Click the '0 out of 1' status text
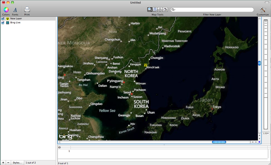The image size is (271, 165). tap(63, 163)
